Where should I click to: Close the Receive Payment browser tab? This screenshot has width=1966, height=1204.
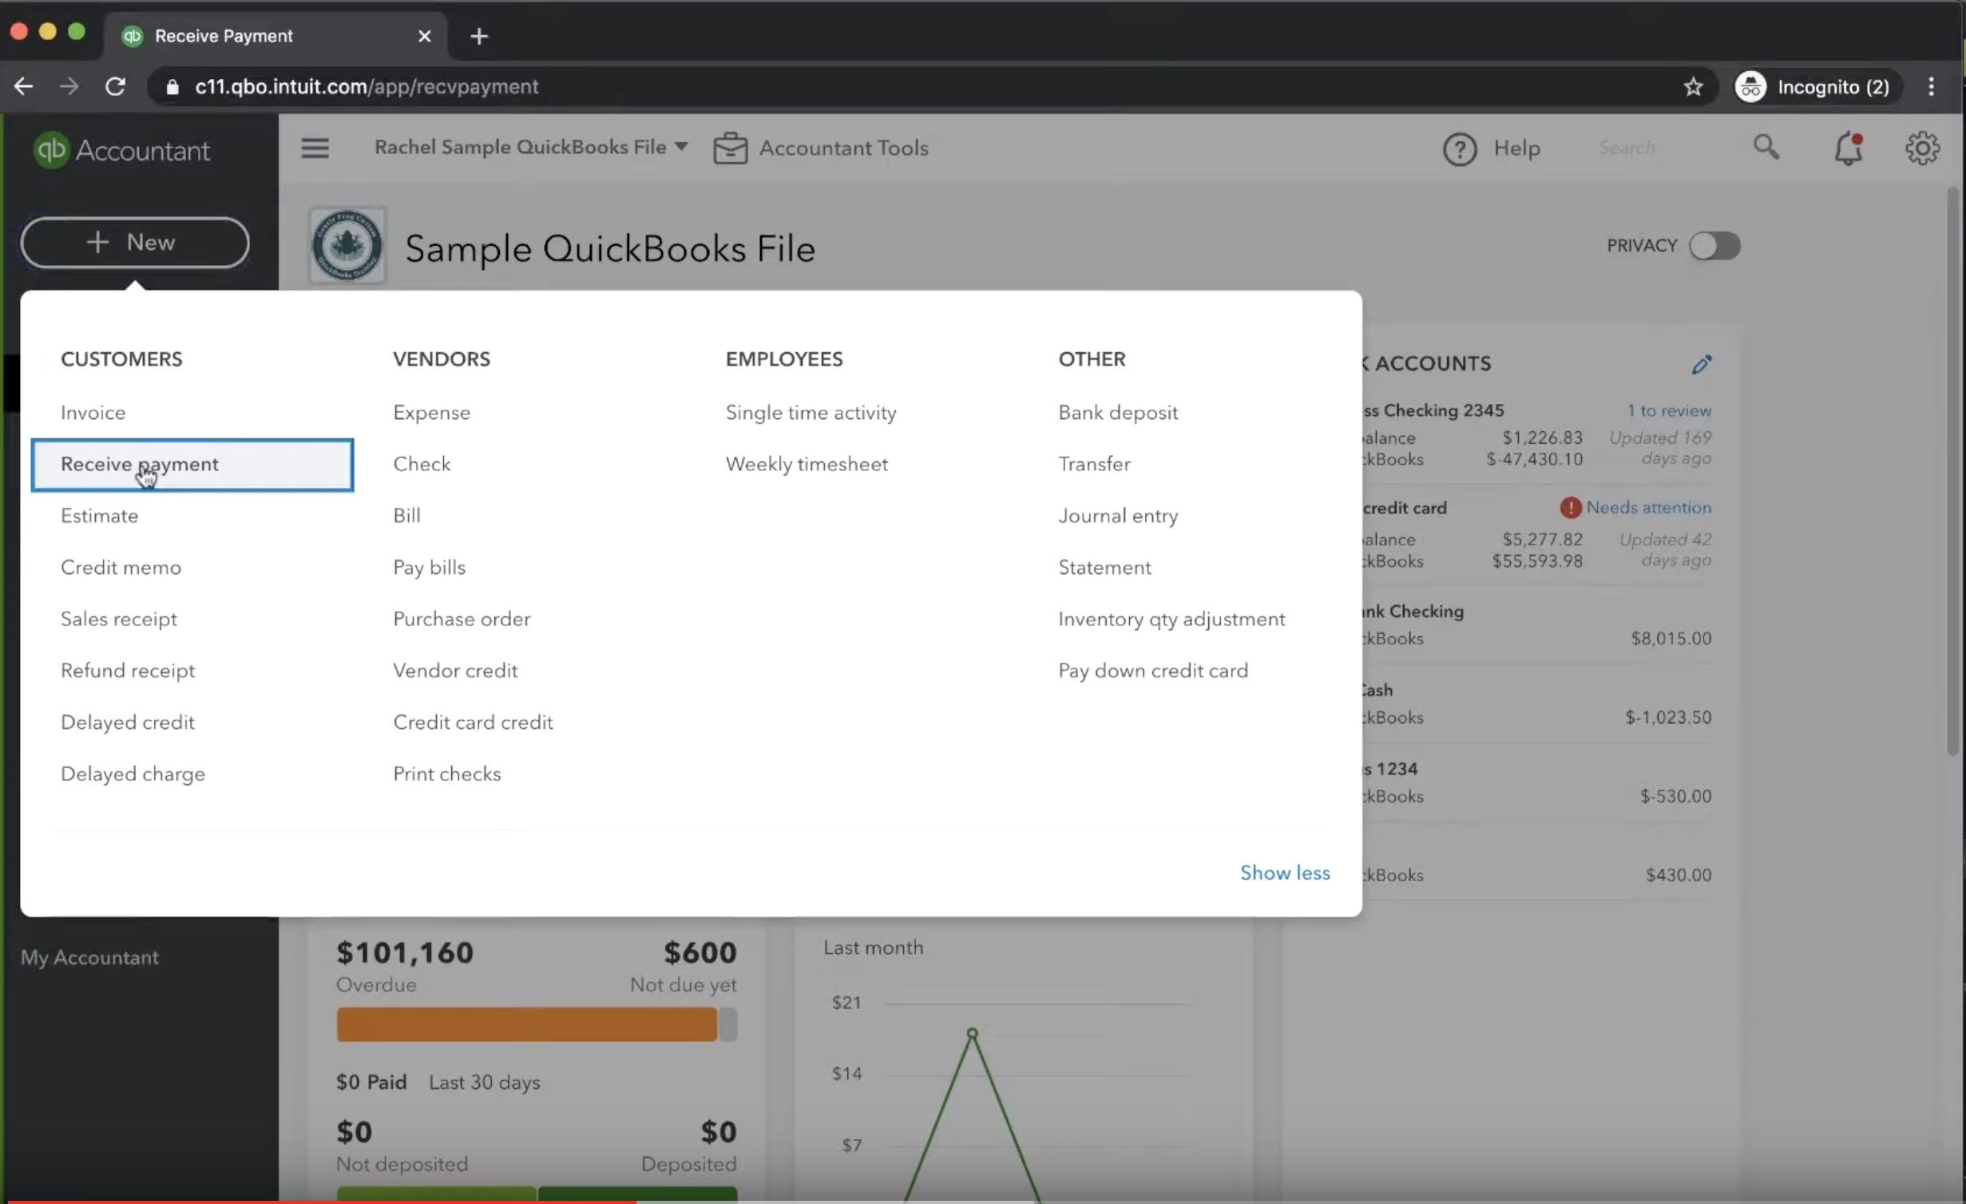[425, 36]
